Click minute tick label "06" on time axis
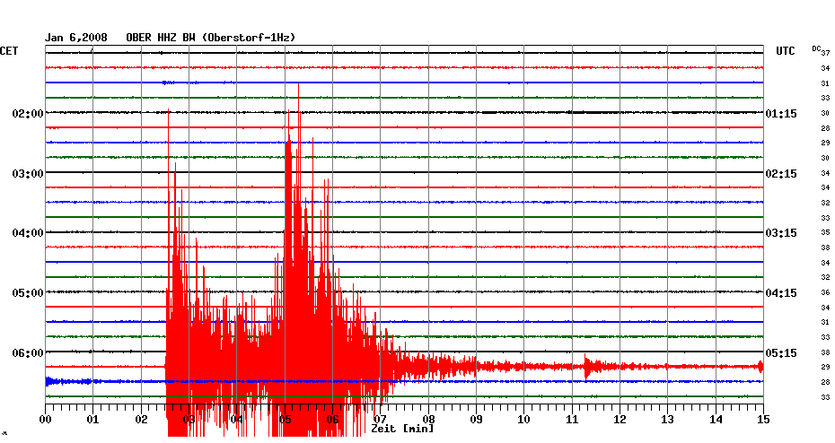The width and height of the screenshot is (835, 443). point(332,420)
